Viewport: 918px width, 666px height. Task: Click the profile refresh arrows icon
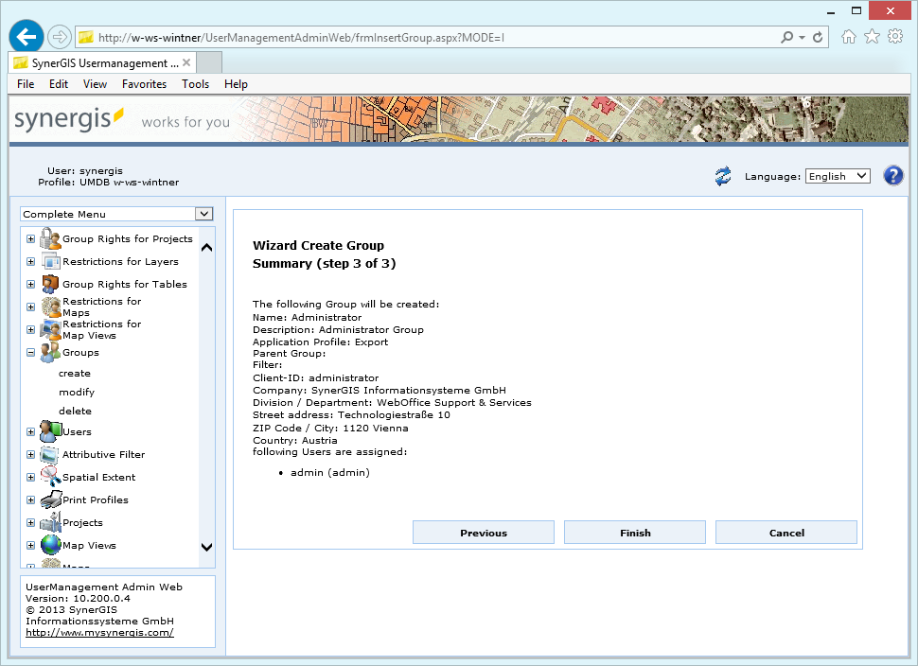(x=723, y=176)
